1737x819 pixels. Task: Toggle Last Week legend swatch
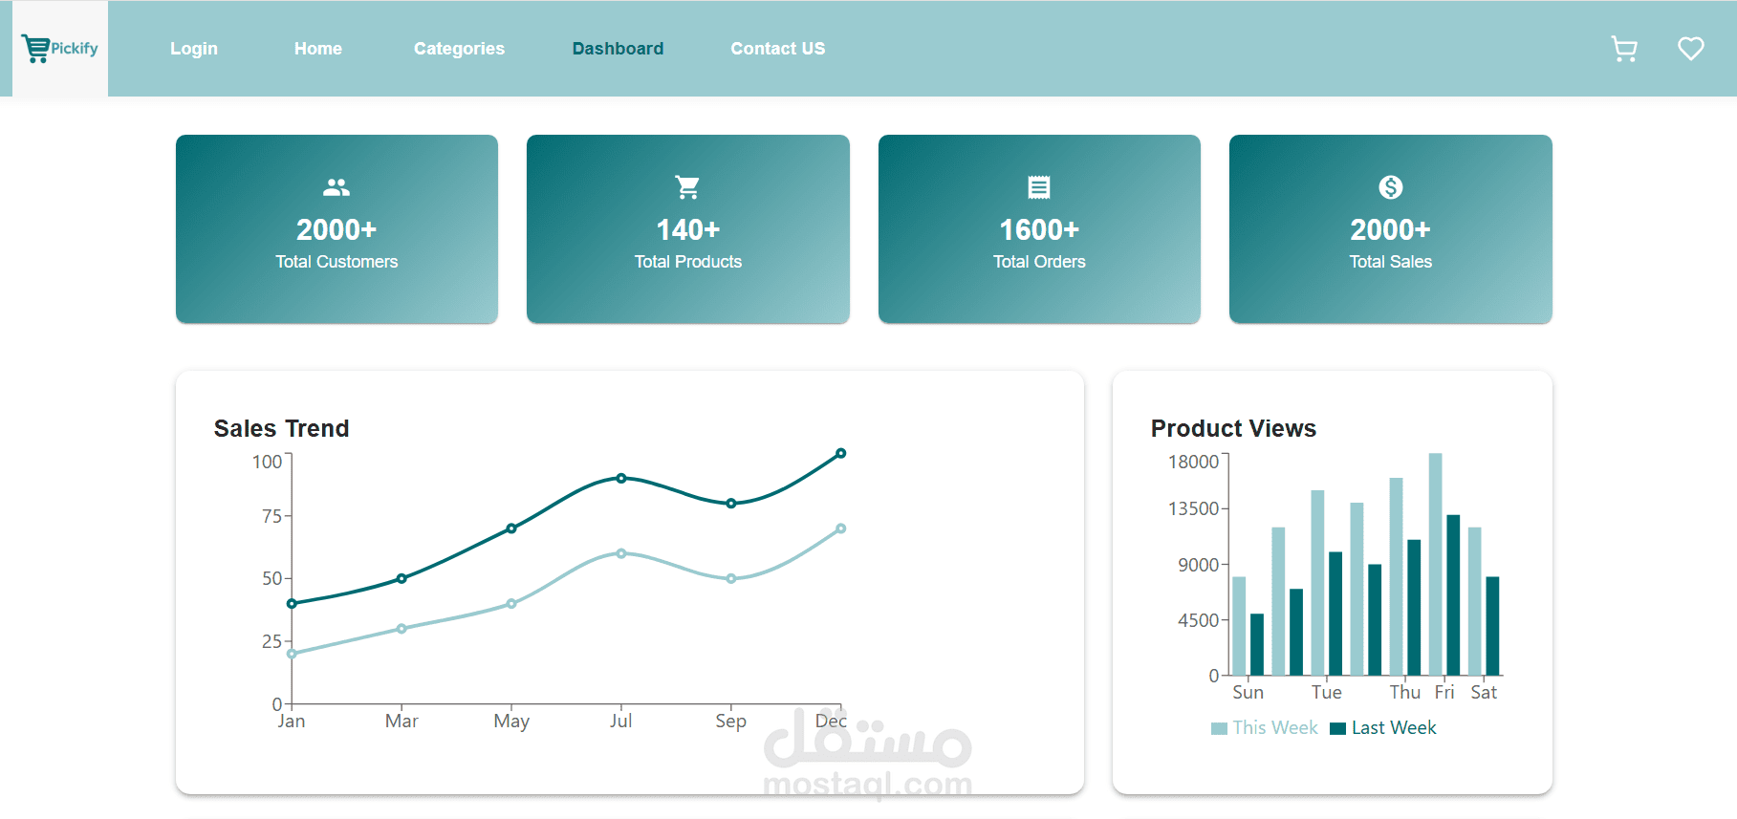click(1338, 728)
